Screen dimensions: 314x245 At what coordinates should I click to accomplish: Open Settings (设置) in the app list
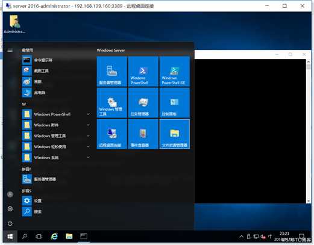point(56,201)
